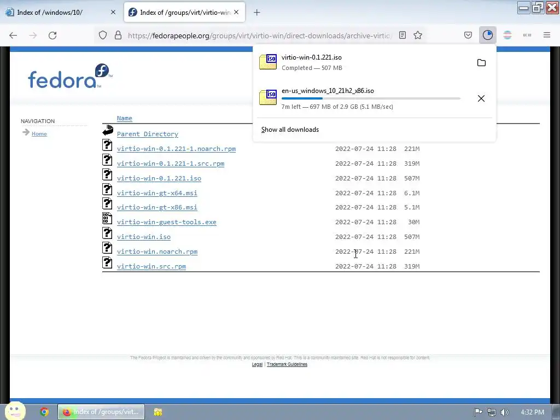560x420 pixels.
Task: Launch Chrome from the taskbar
Action: click(44, 412)
